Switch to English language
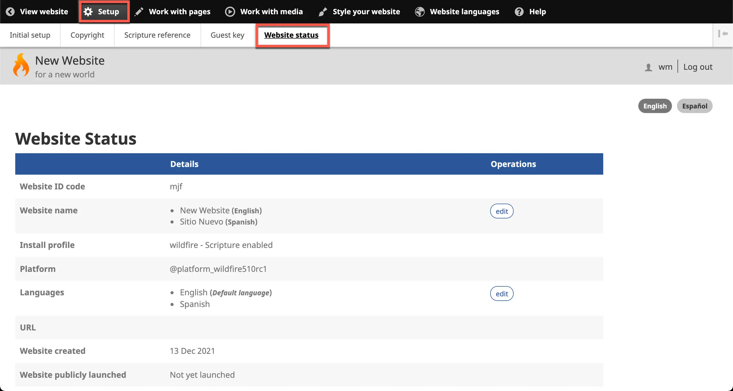The image size is (733, 391). [655, 106]
